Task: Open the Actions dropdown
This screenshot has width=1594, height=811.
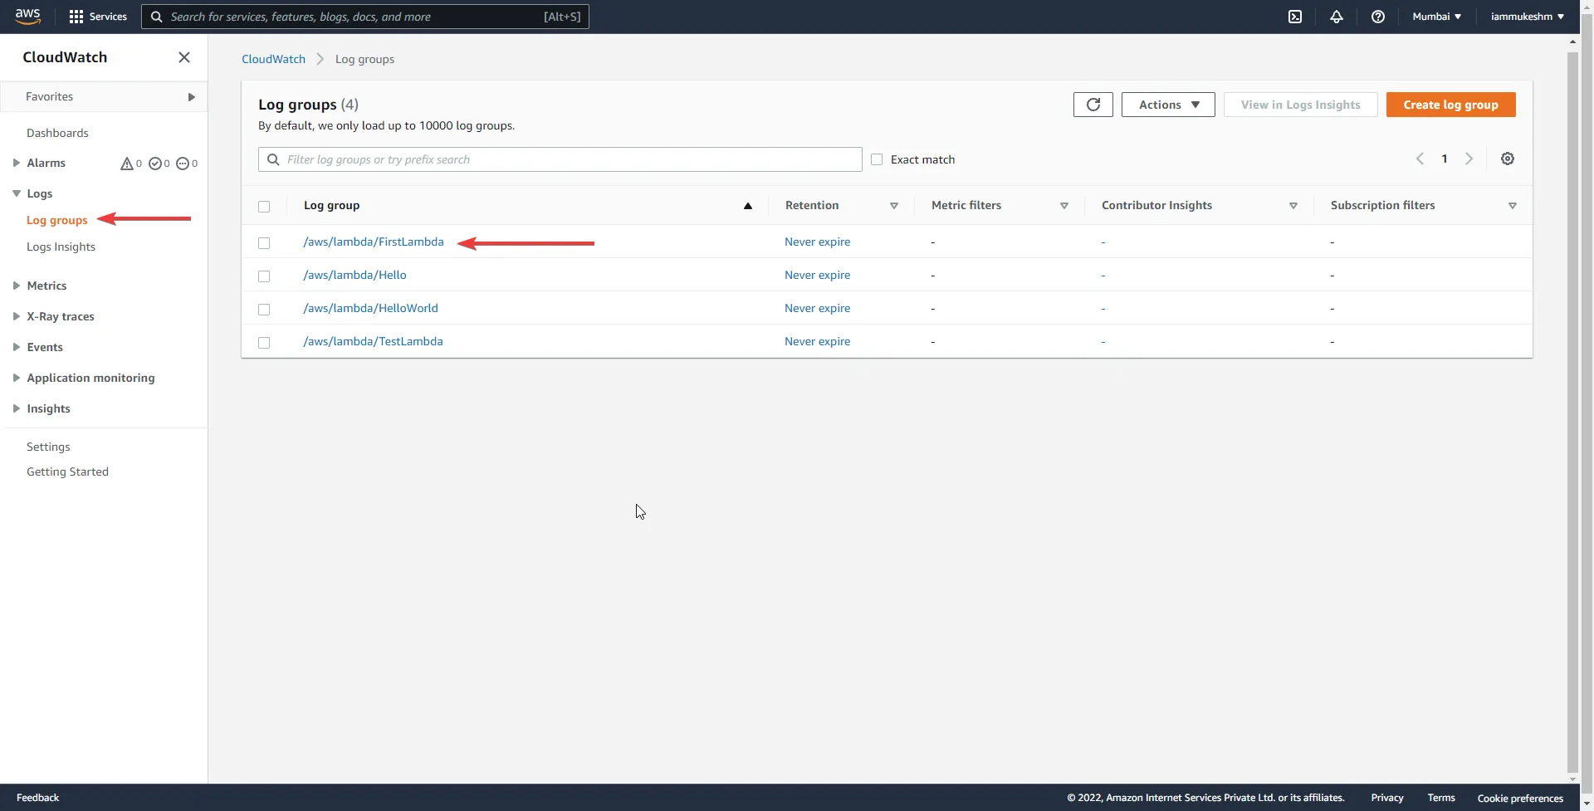Action: (1168, 105)
